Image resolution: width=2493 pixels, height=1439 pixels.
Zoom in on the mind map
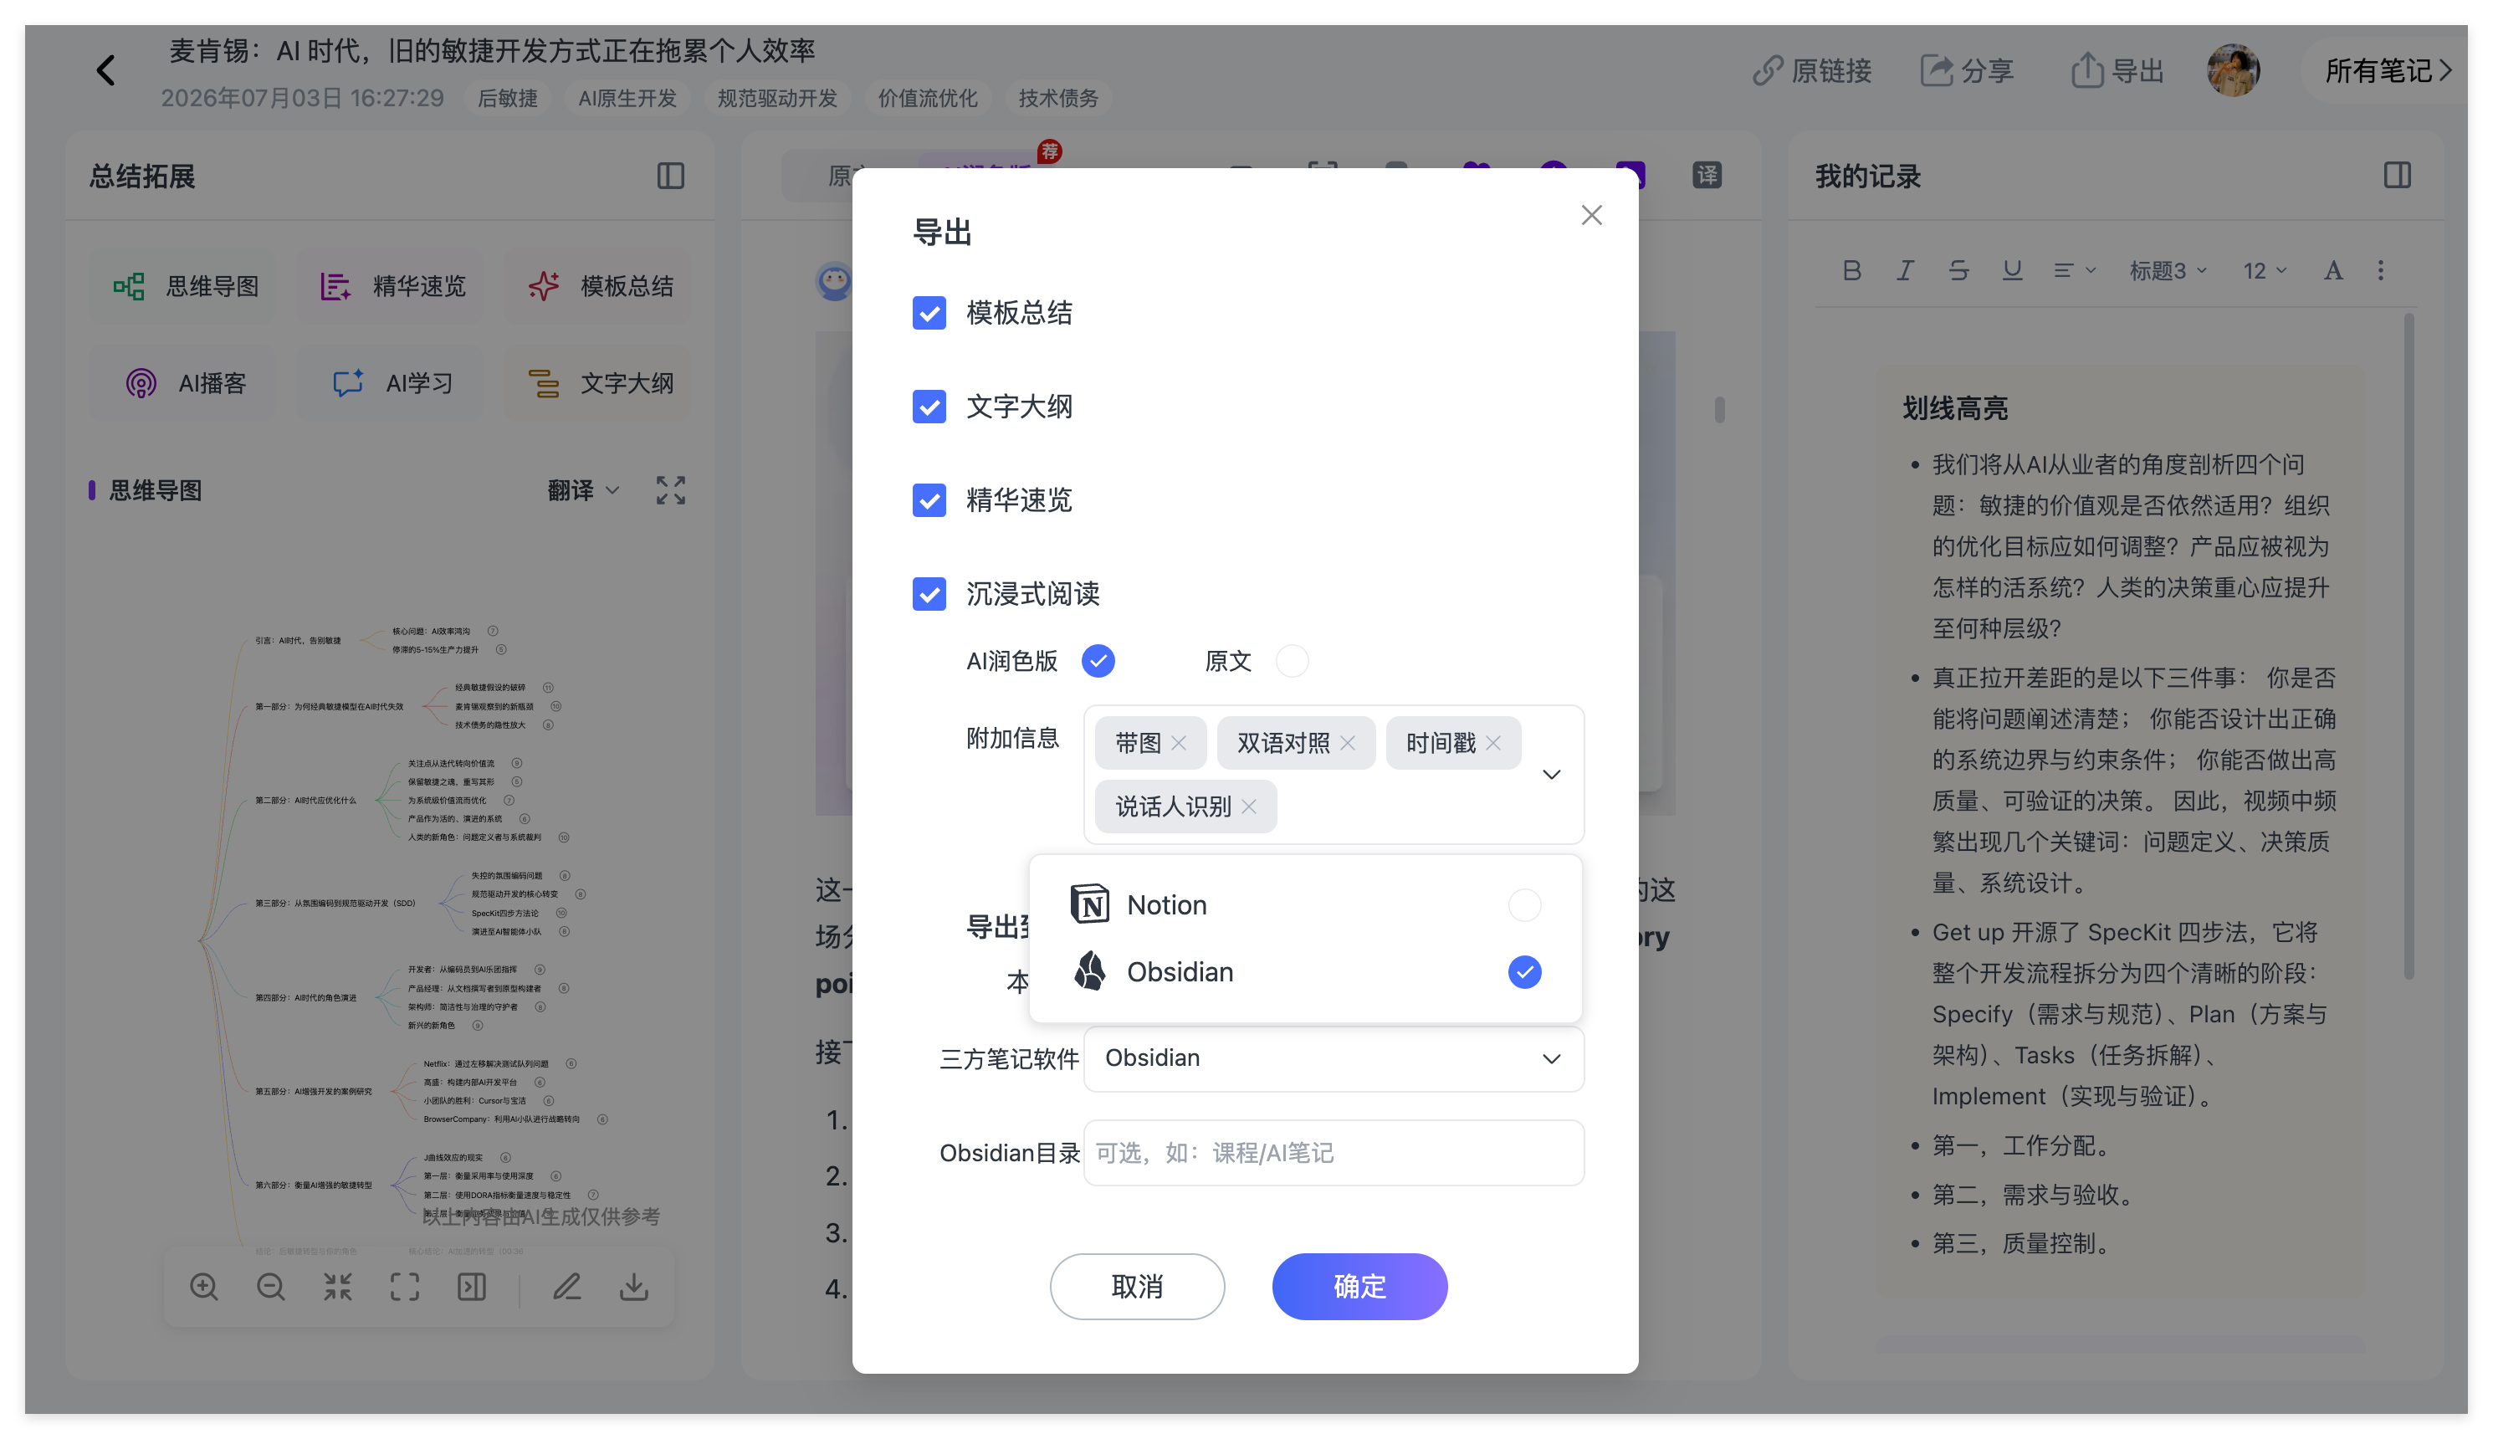203,1287
